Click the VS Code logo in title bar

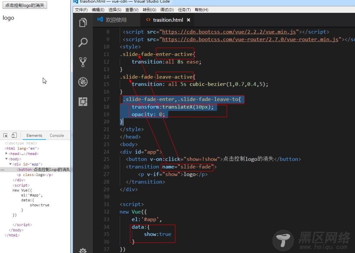(75, 1)
